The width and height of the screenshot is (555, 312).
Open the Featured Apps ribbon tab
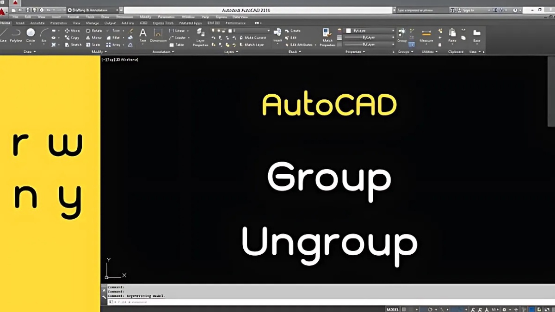click(x=191, y=23)
